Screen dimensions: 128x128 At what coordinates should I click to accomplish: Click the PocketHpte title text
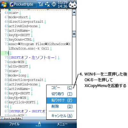pyautogui.click(x=23, y=4)
